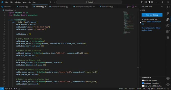
Task: Click line number 18 in the gutter
Action: (x=4, y=53)
